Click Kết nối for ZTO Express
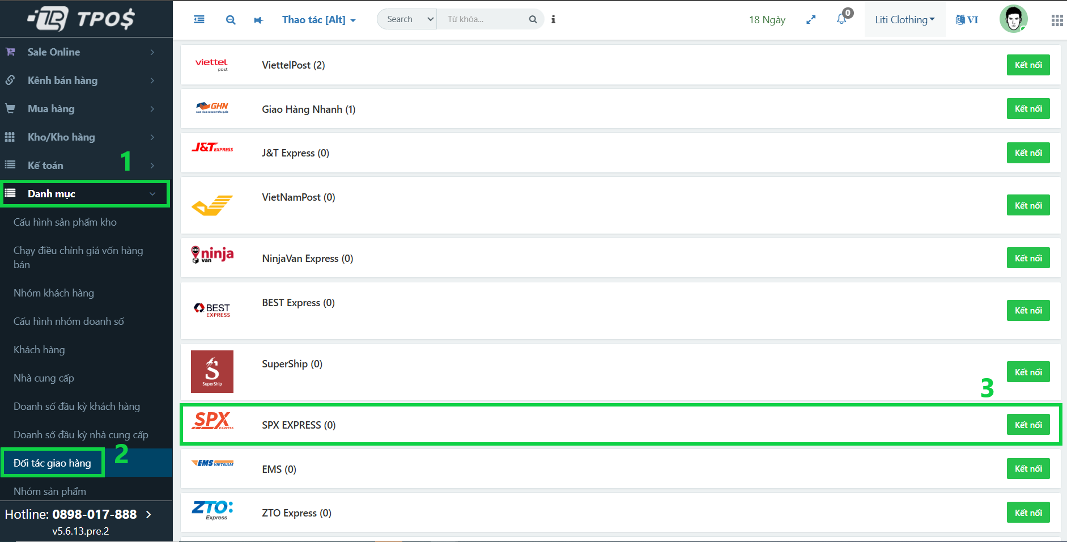This screenshot has width=1067, height=542. pos(1028,513)
